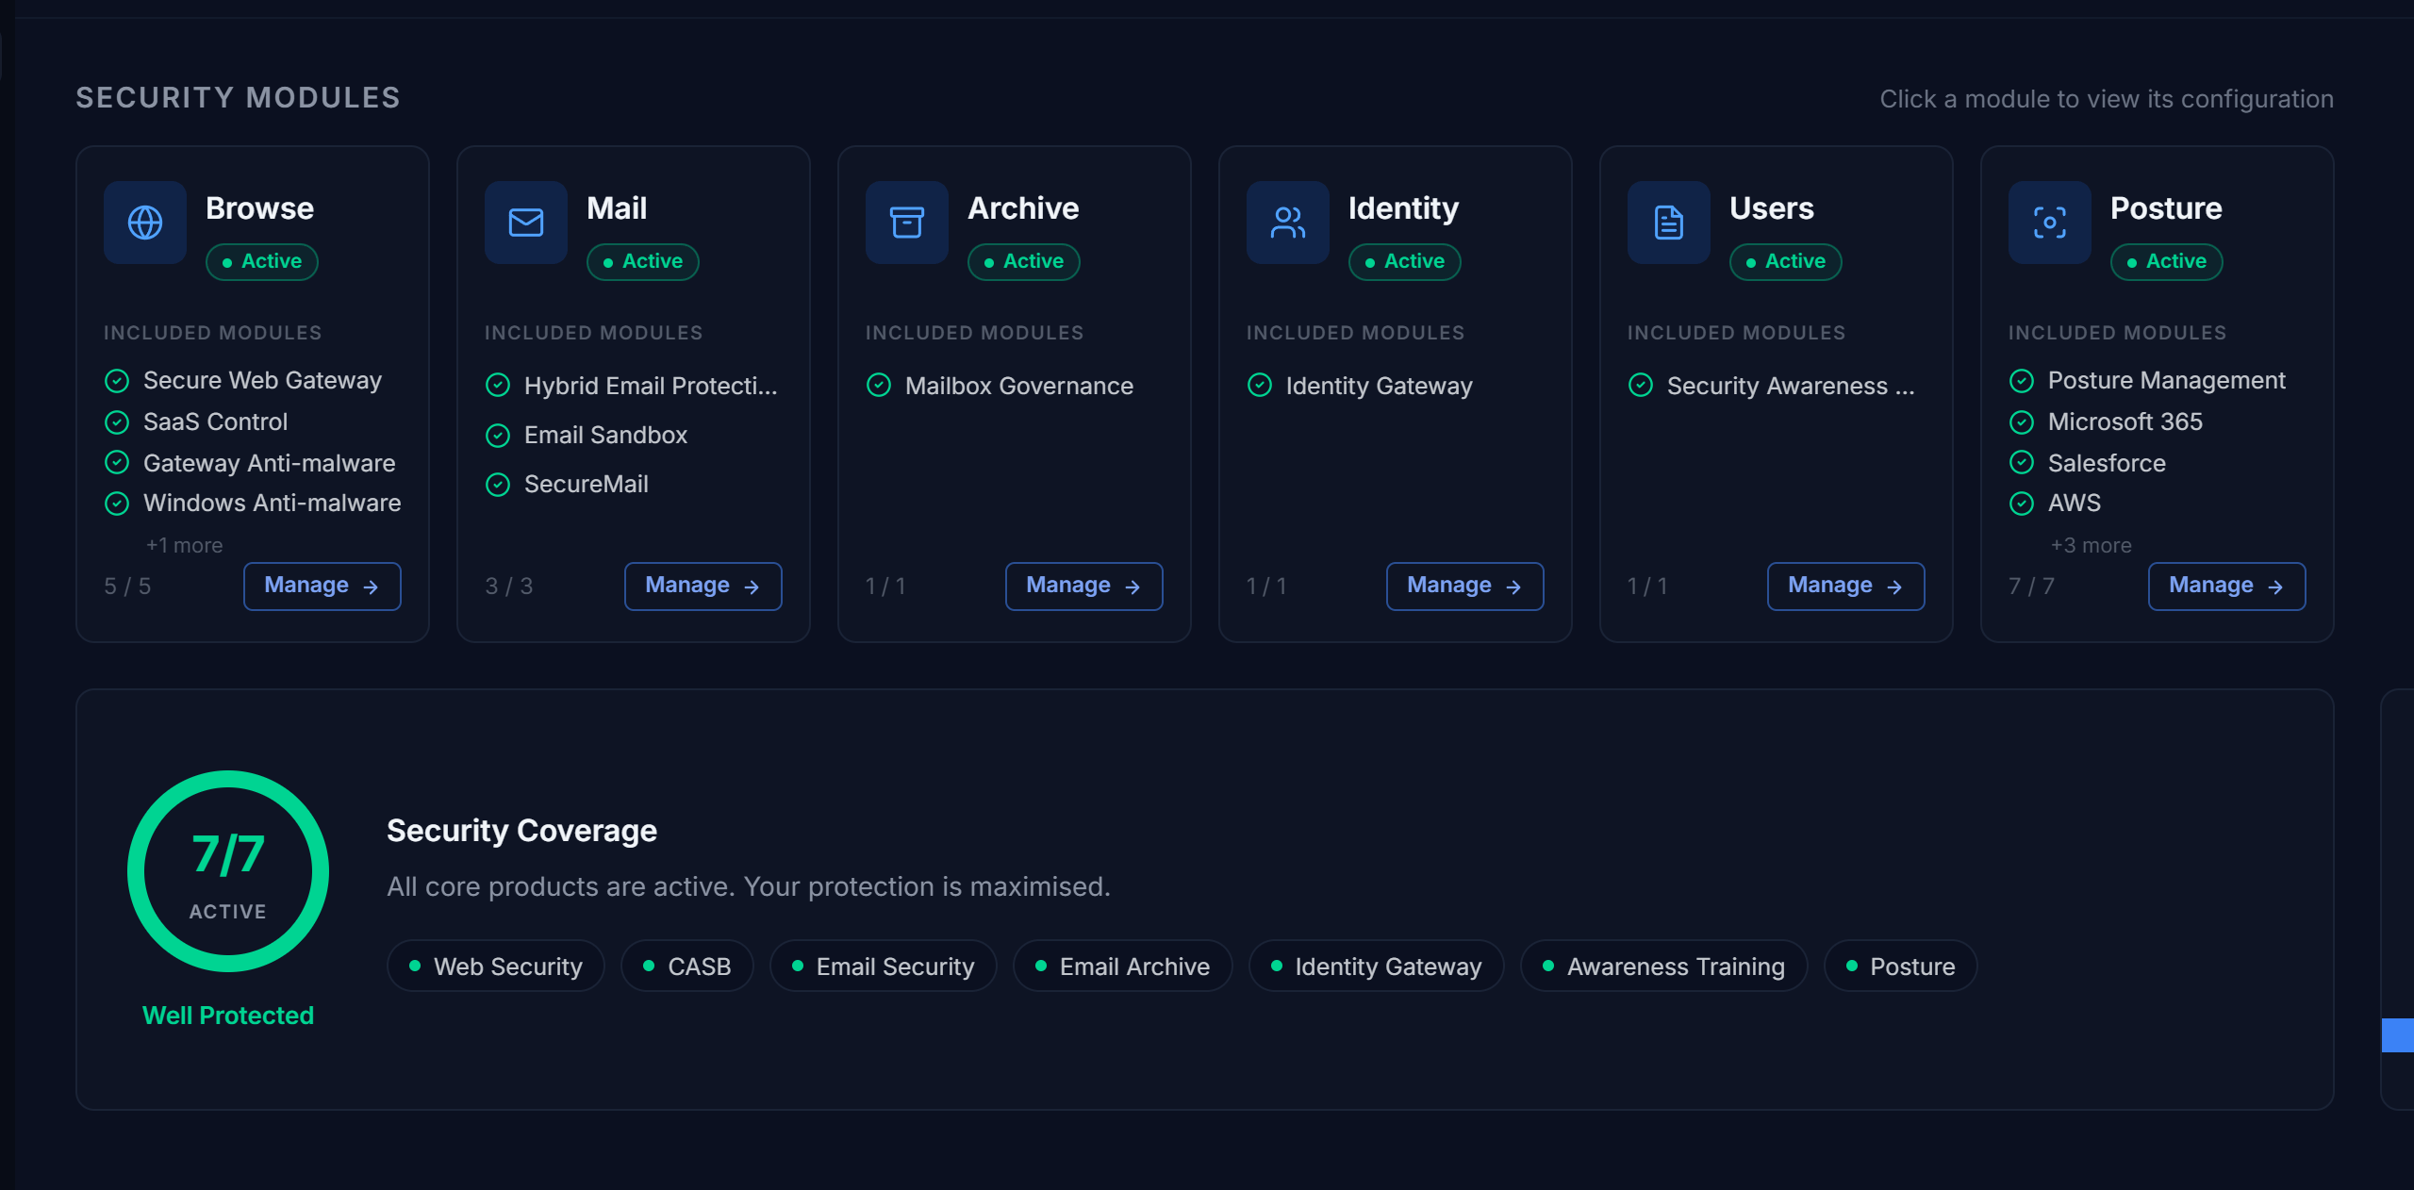Click check icon beside SecureMail

pos(498,485)
